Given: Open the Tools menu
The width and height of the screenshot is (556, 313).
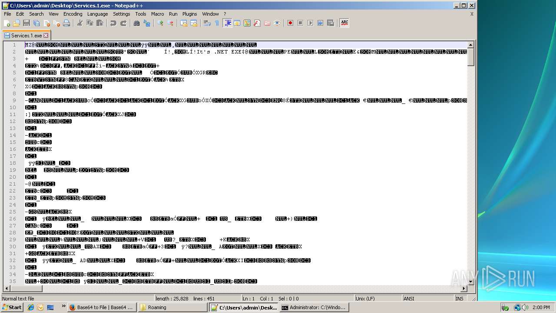Looking at the screenshot, I should [141, 14].
